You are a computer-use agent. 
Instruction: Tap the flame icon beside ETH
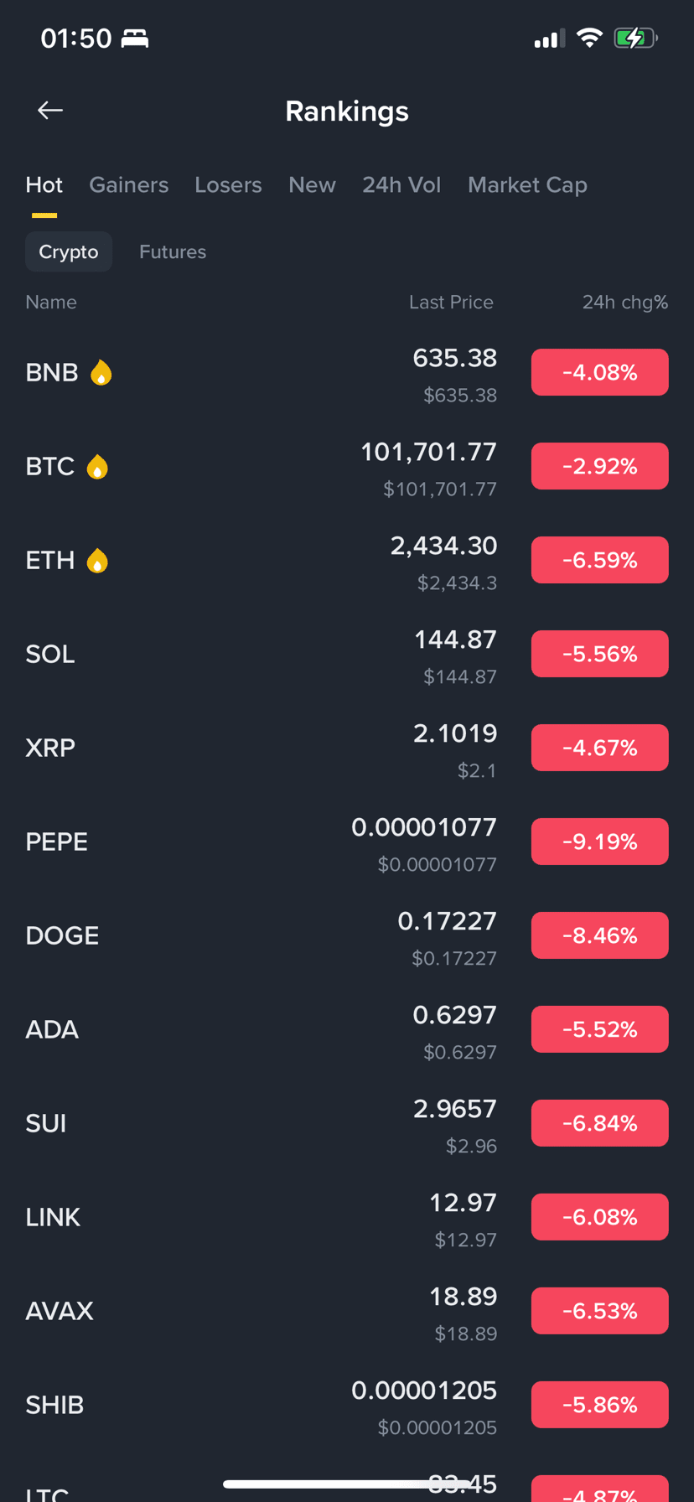click(x=97, y=560)
